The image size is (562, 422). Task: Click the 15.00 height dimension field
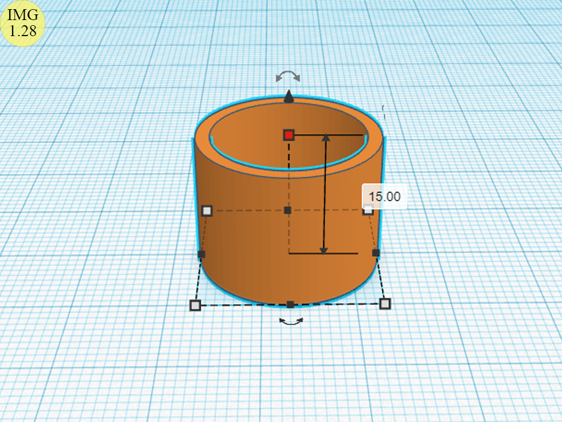385,196
